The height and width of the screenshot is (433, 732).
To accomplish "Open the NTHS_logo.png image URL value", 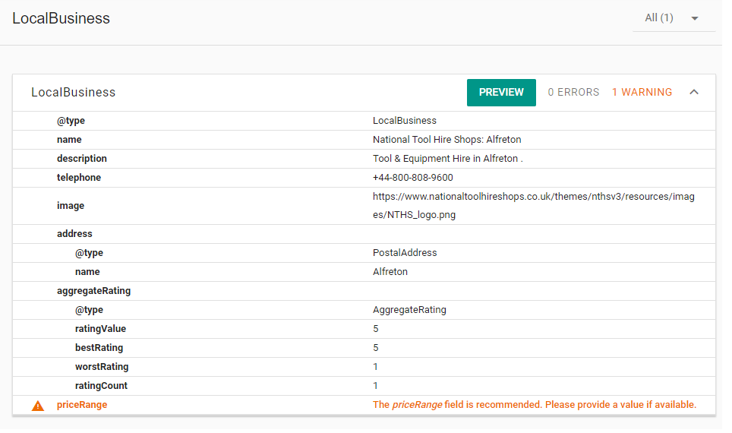I will [x=534, y=206].
